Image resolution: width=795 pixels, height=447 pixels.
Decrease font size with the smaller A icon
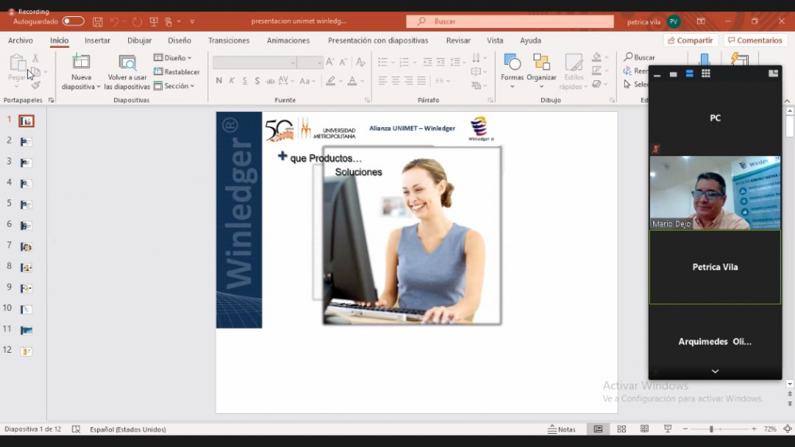(x=343, y=62)
